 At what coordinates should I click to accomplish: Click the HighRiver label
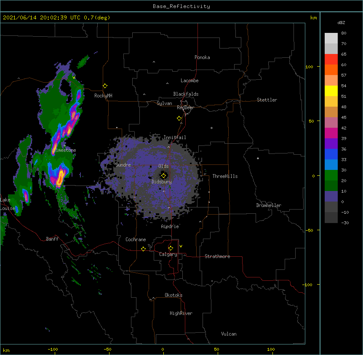(181, 313)
